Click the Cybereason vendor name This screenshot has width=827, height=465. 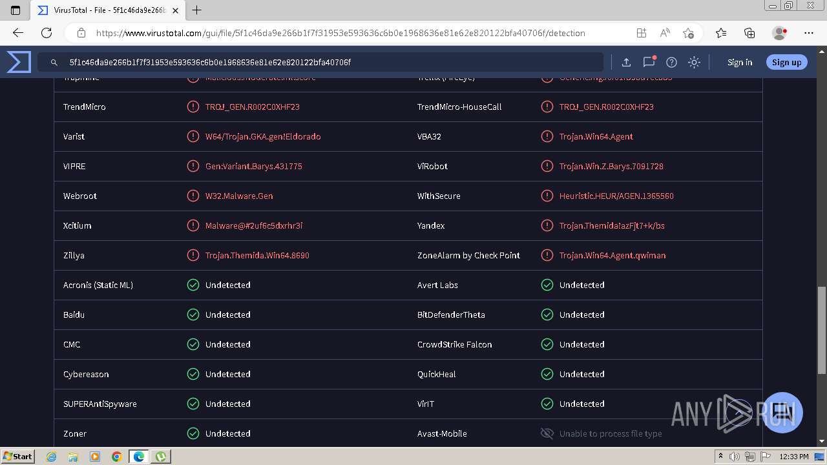click(x=86, y=374)
